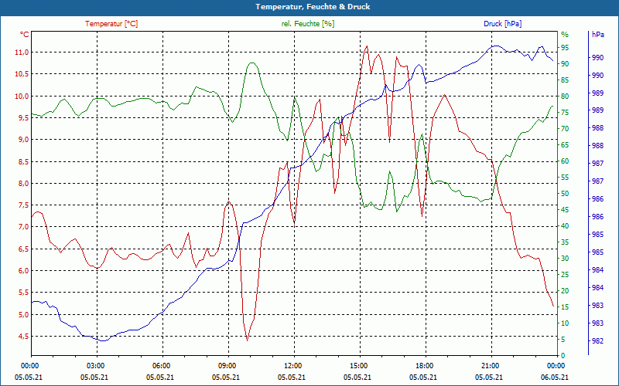Screen dimensions: 619x386
Task: Click the '982' pressure axis tick
Action: [x=598, y=340]
